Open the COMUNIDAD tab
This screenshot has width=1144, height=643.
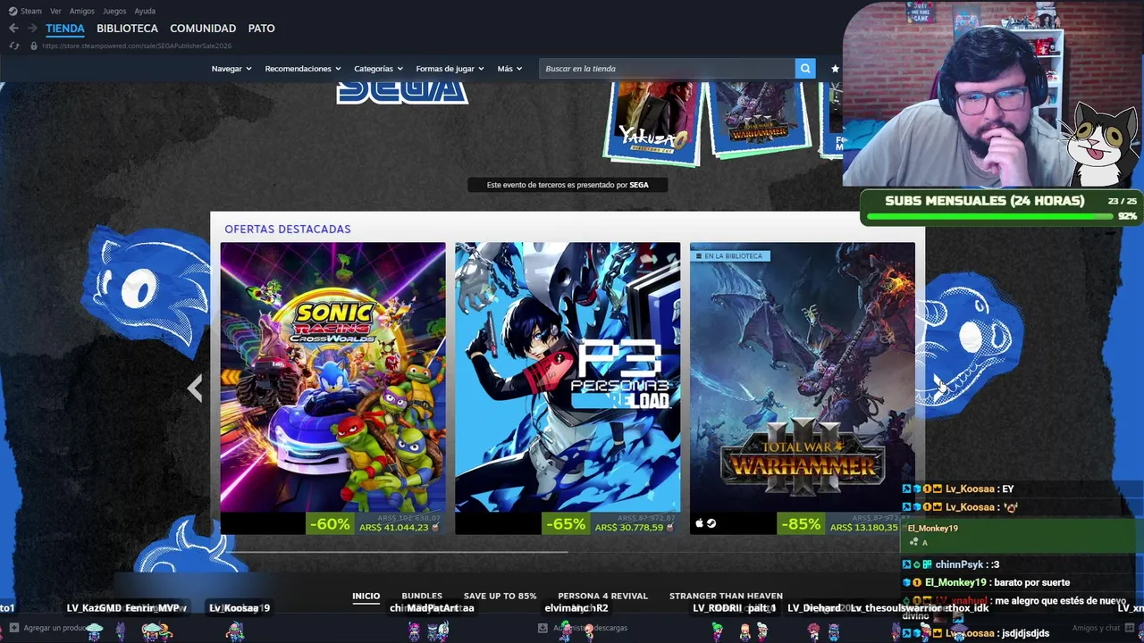(x=203, y=29)
